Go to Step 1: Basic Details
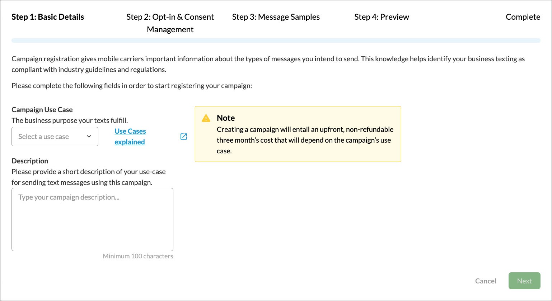The width and height of the screenshot is (552, 301). [48, 17]
